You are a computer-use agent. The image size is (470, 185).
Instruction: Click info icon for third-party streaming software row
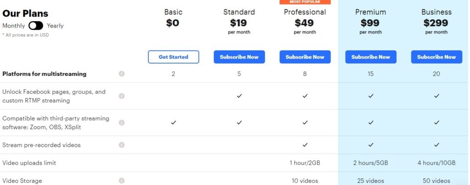click(122, 123)
